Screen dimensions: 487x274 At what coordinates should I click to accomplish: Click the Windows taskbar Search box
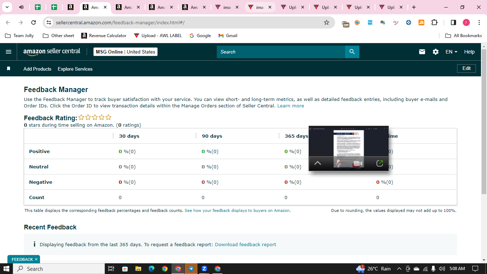point(59,269)
